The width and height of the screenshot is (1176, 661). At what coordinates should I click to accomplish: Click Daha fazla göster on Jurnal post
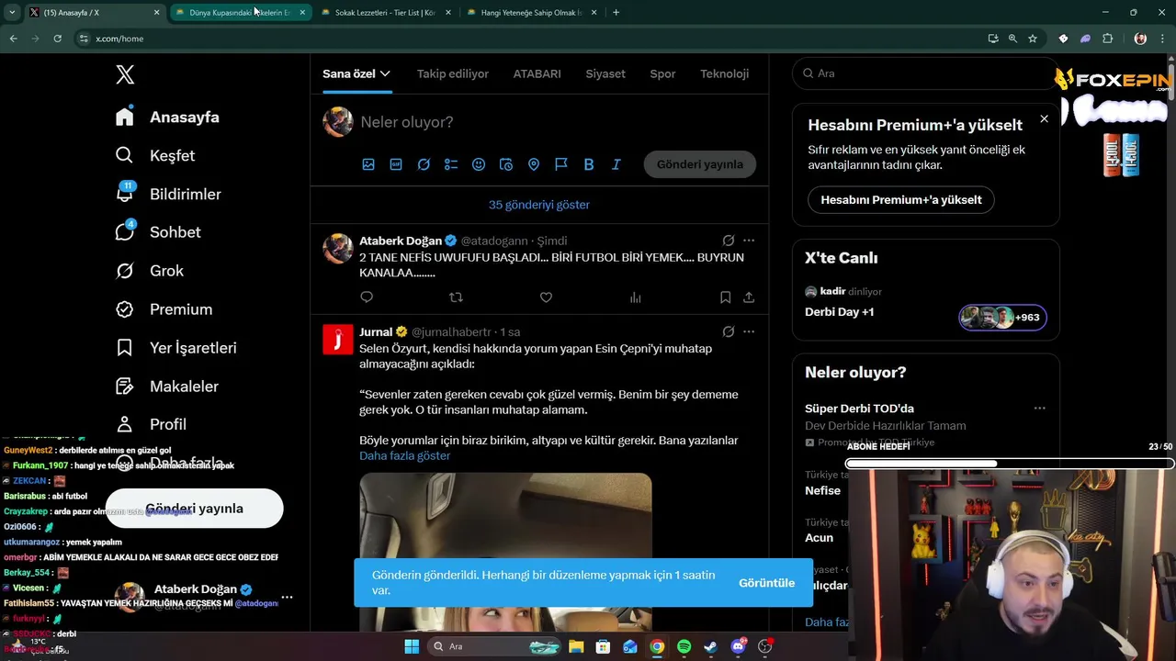click(x=404, y=455)
